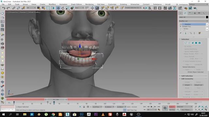Switch to the Create command panel tab
This screenshot has width=209, height=117.
point(181,13)
